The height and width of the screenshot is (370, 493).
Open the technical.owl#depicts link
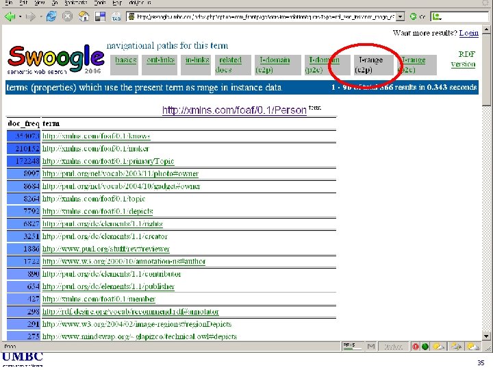140,336
